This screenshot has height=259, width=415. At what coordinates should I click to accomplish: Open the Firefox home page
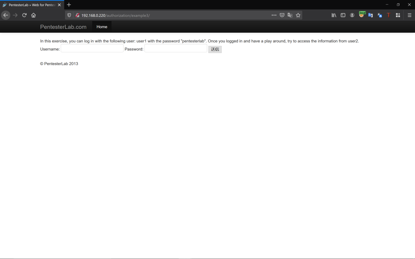click(x=34, y=15)
